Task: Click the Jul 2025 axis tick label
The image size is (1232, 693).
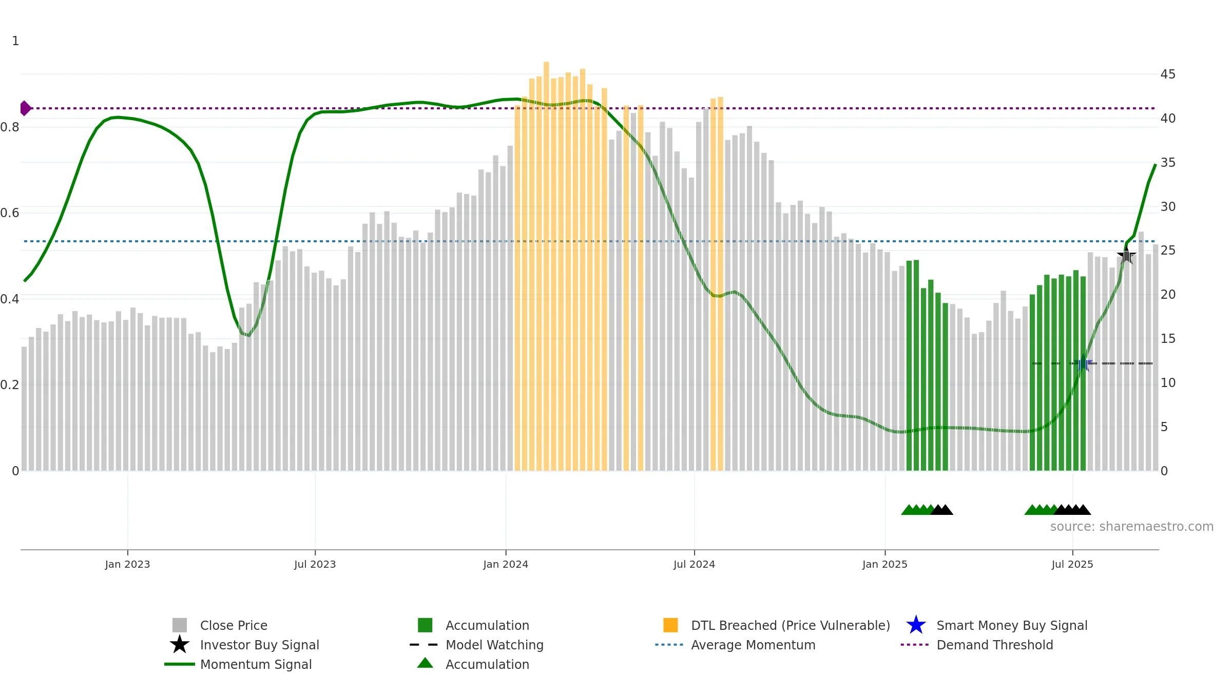Action: (x=1072, y=564)
